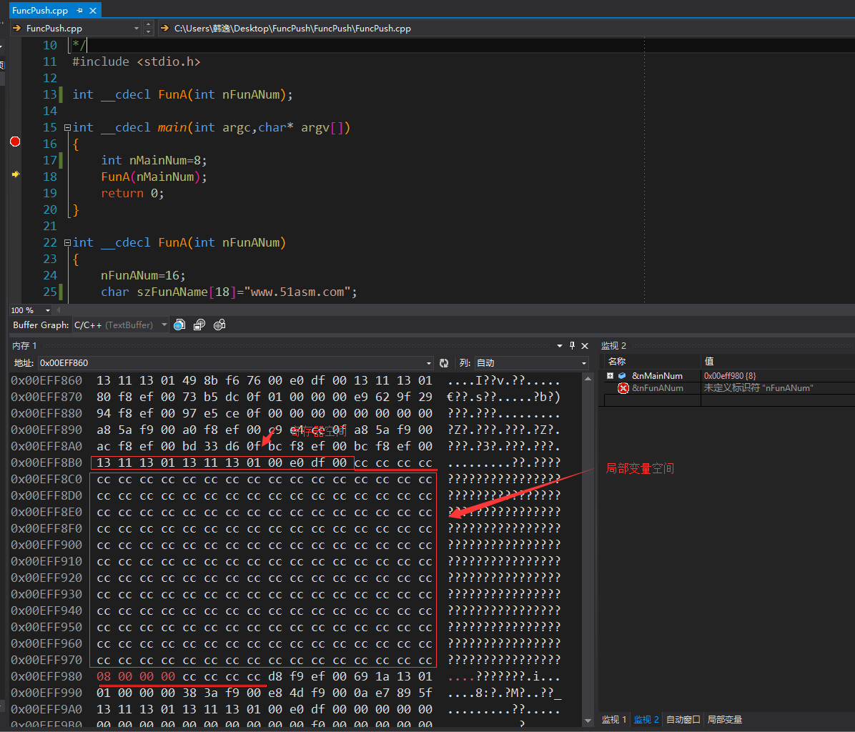Open the 100% zoom level dropdown
This screenshot has width=855, height=732.
(x=48, y=310)
